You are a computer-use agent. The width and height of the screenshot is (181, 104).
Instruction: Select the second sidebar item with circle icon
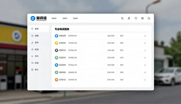[x=38, y=36]
